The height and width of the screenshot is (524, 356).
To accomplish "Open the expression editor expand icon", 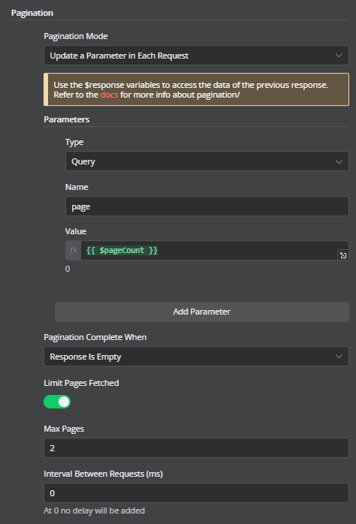I will pyautogui.click(x=343, y=255).
